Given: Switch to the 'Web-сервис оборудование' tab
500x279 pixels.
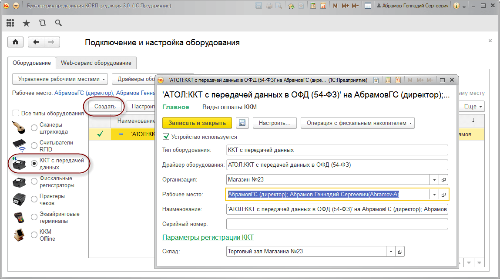Looking at the screenshot, I should (96, 63).
